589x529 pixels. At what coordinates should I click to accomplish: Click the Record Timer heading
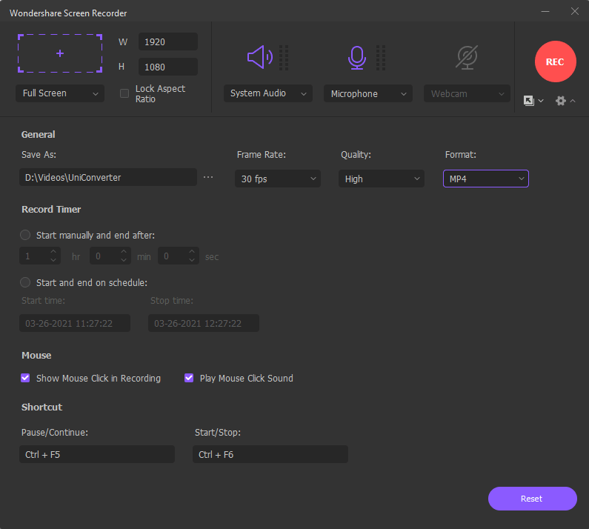51,209
